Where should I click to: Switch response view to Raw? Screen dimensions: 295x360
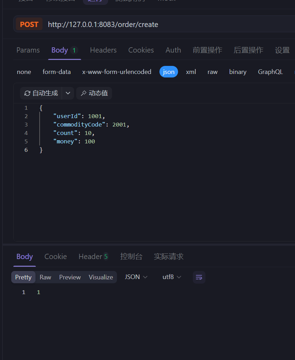tap(45, 277)
